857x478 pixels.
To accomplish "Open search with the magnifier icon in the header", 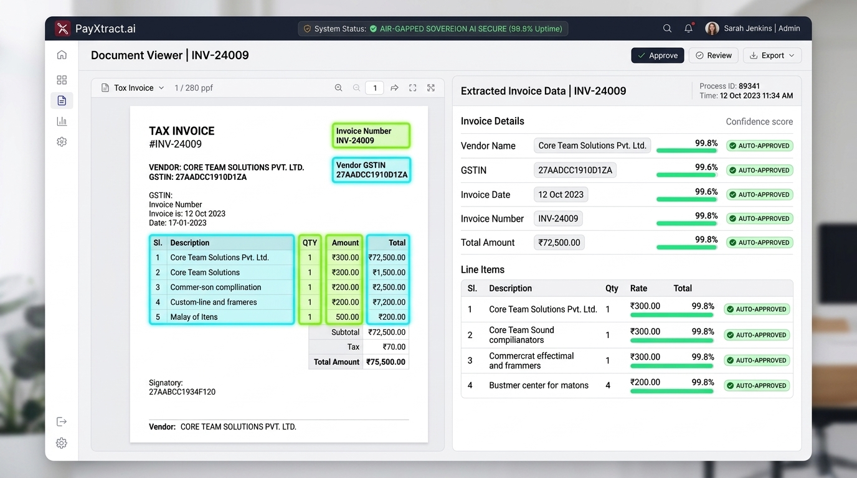I will pos(667,29).
